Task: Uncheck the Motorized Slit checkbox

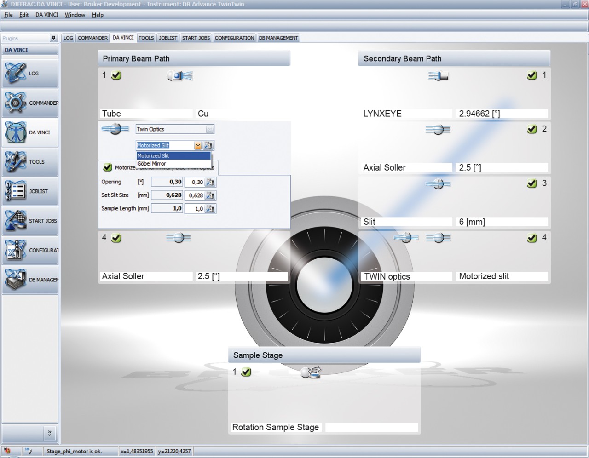Action: click(108, 167)
